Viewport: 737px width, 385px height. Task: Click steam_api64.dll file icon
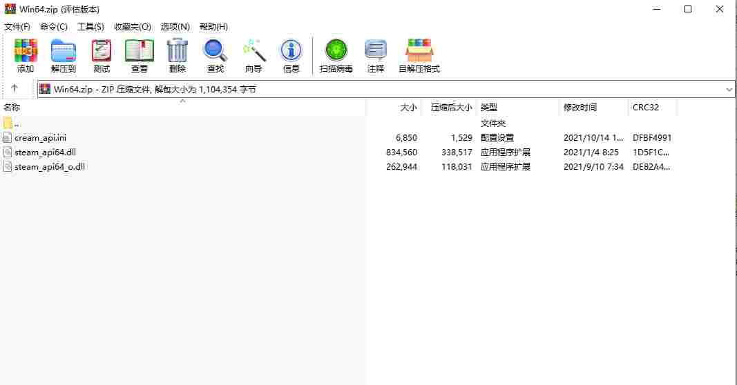point(7,152)
